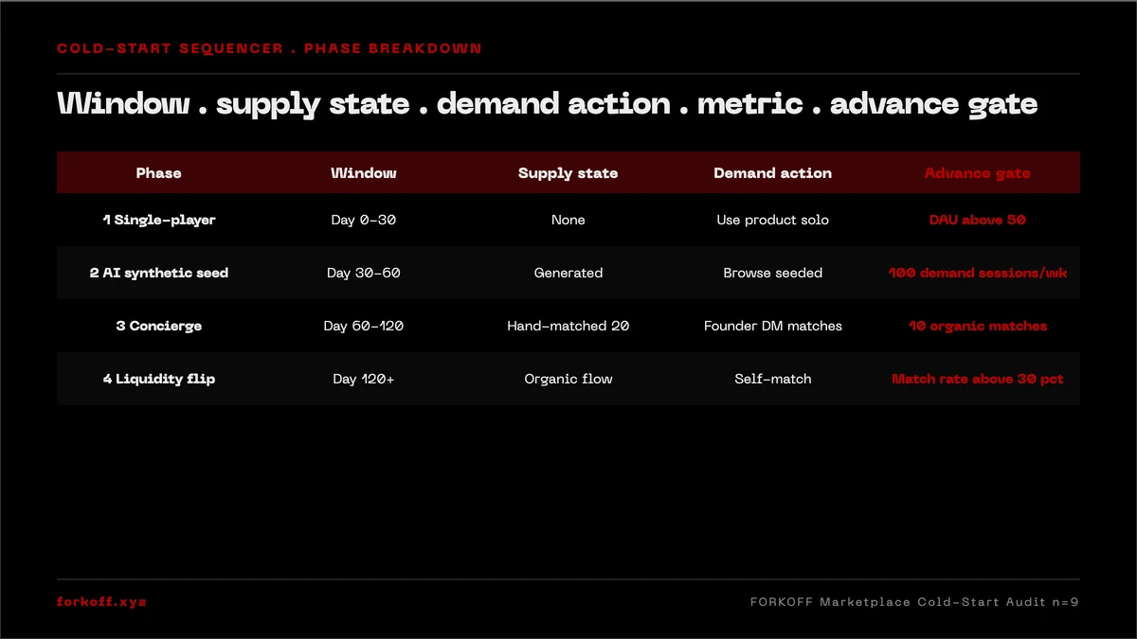Click the 'Day 120+' window cell
The height and width of the screenshot is (639, 1137).
(364, 379)
